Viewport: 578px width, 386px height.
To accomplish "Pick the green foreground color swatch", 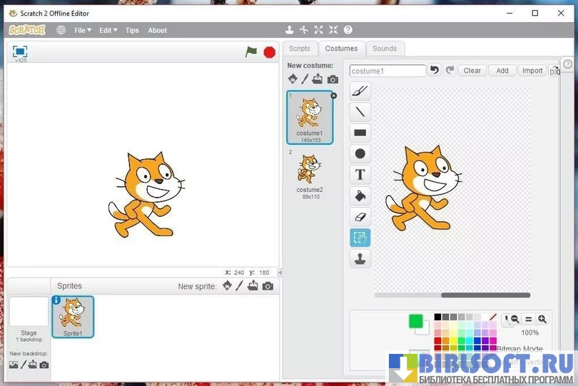I will 416,321.
